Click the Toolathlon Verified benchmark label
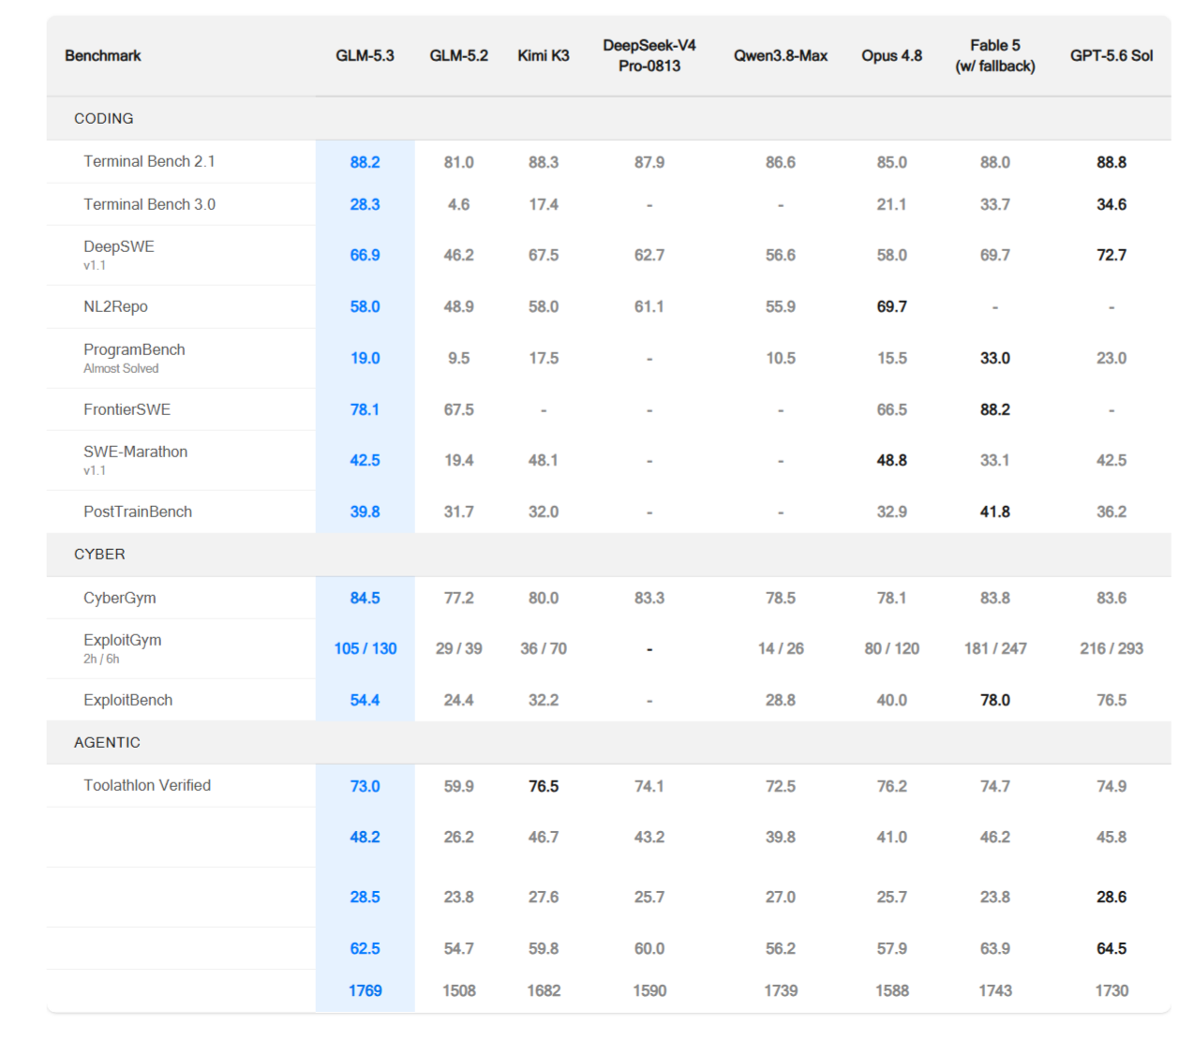 point(147,785)
